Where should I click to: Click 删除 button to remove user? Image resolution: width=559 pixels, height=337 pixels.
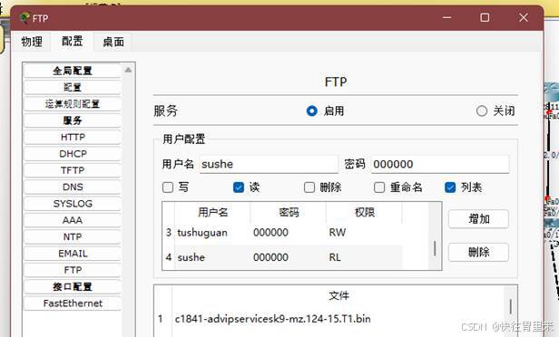(478, 253)
